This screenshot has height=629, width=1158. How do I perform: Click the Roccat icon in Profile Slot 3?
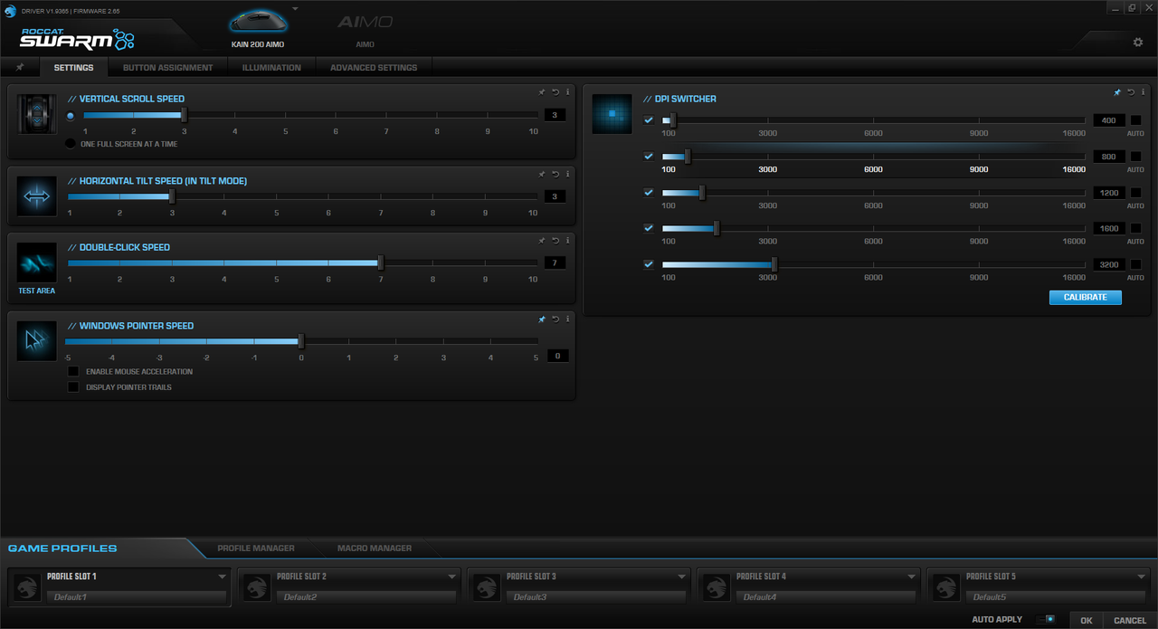(488, 587)
